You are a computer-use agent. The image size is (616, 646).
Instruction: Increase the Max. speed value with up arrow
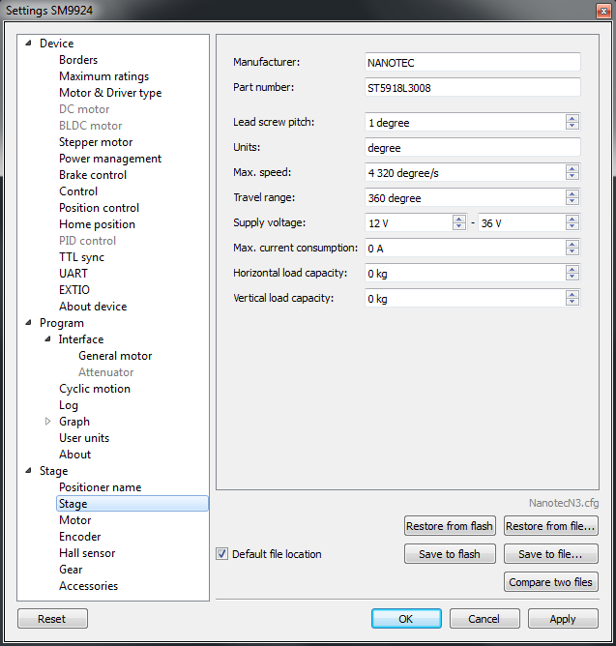[x=572, y=168]
